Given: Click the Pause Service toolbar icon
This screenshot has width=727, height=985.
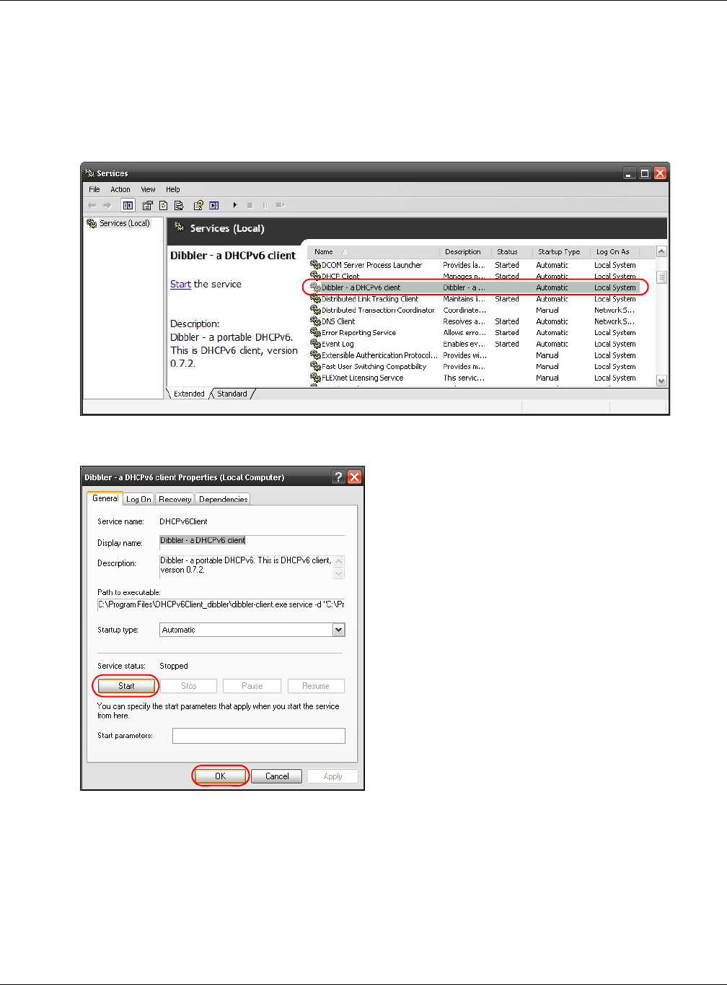Looking at the screenshot, I should tap(265, 205).
